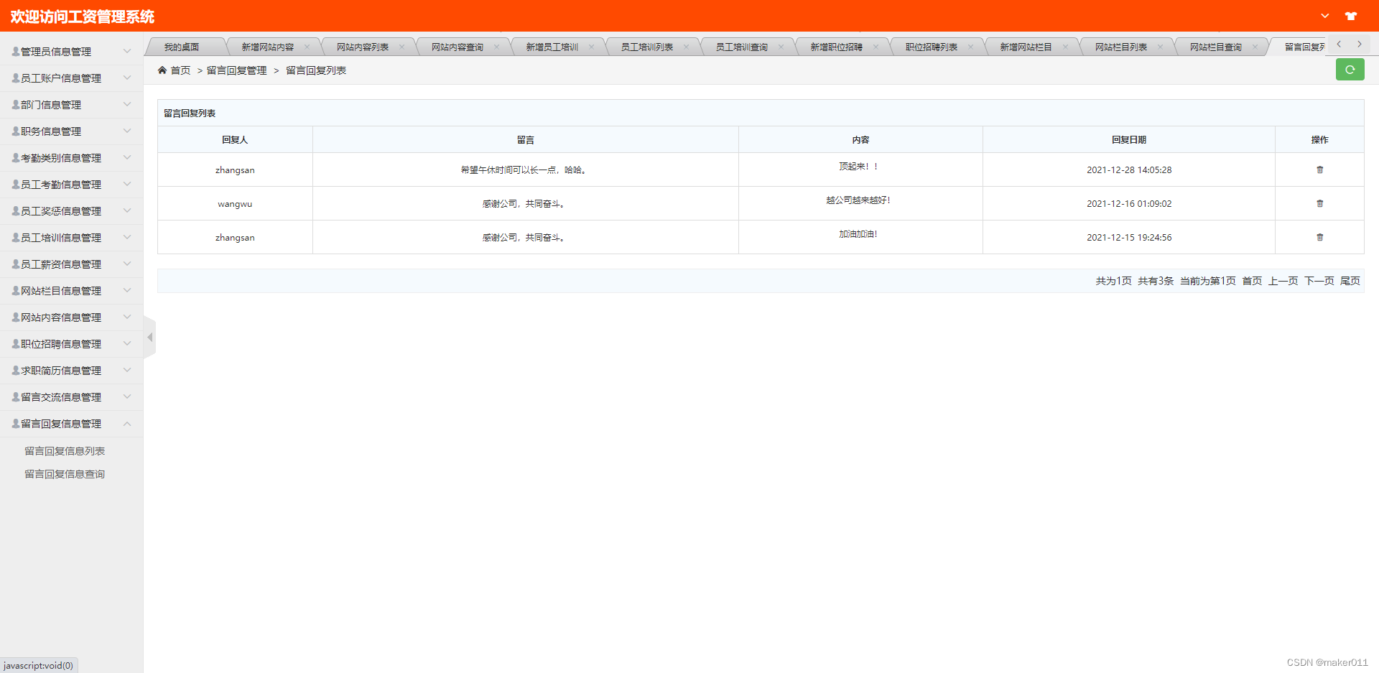Close the 新增员工培训 tab

tap(591, 47)
